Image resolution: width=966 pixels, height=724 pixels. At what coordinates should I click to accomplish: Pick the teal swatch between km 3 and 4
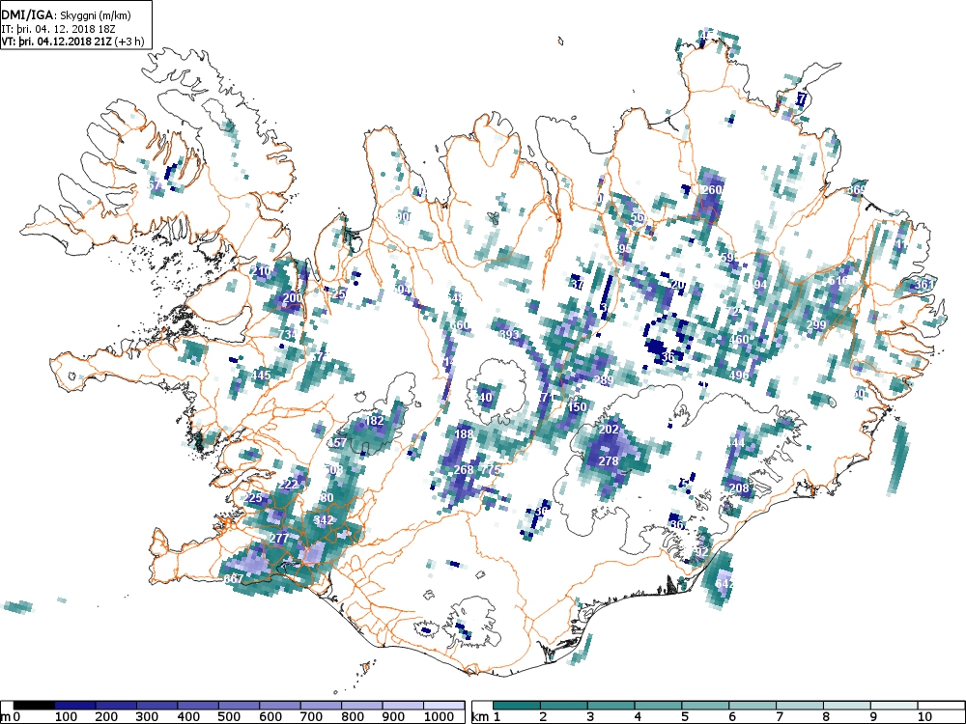pos(611,706)
